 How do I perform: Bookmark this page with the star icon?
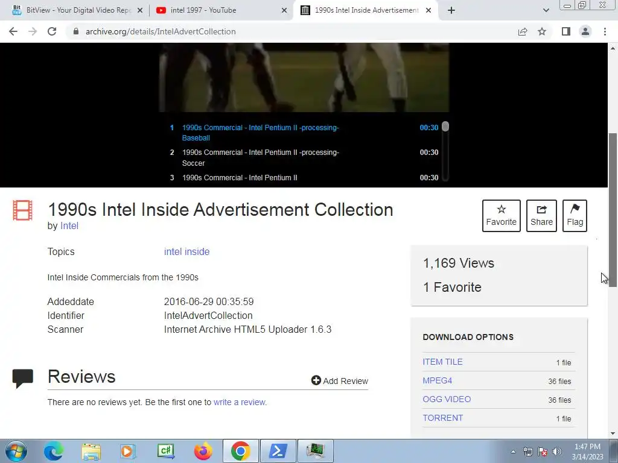[542, 31]
